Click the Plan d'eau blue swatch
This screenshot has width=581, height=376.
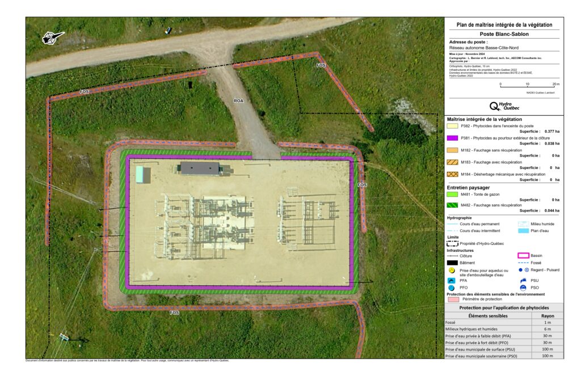(523, 232)
